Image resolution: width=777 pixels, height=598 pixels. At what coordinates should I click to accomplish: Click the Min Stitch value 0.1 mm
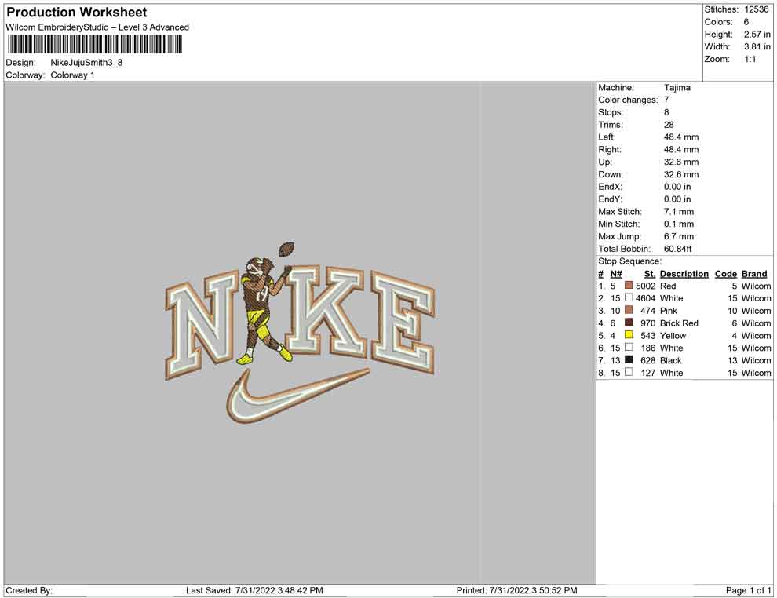click(x=679, y=224)
